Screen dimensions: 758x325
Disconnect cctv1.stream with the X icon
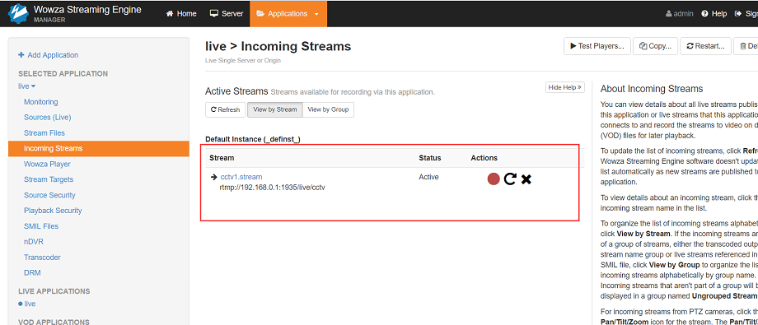coord(526,179)
